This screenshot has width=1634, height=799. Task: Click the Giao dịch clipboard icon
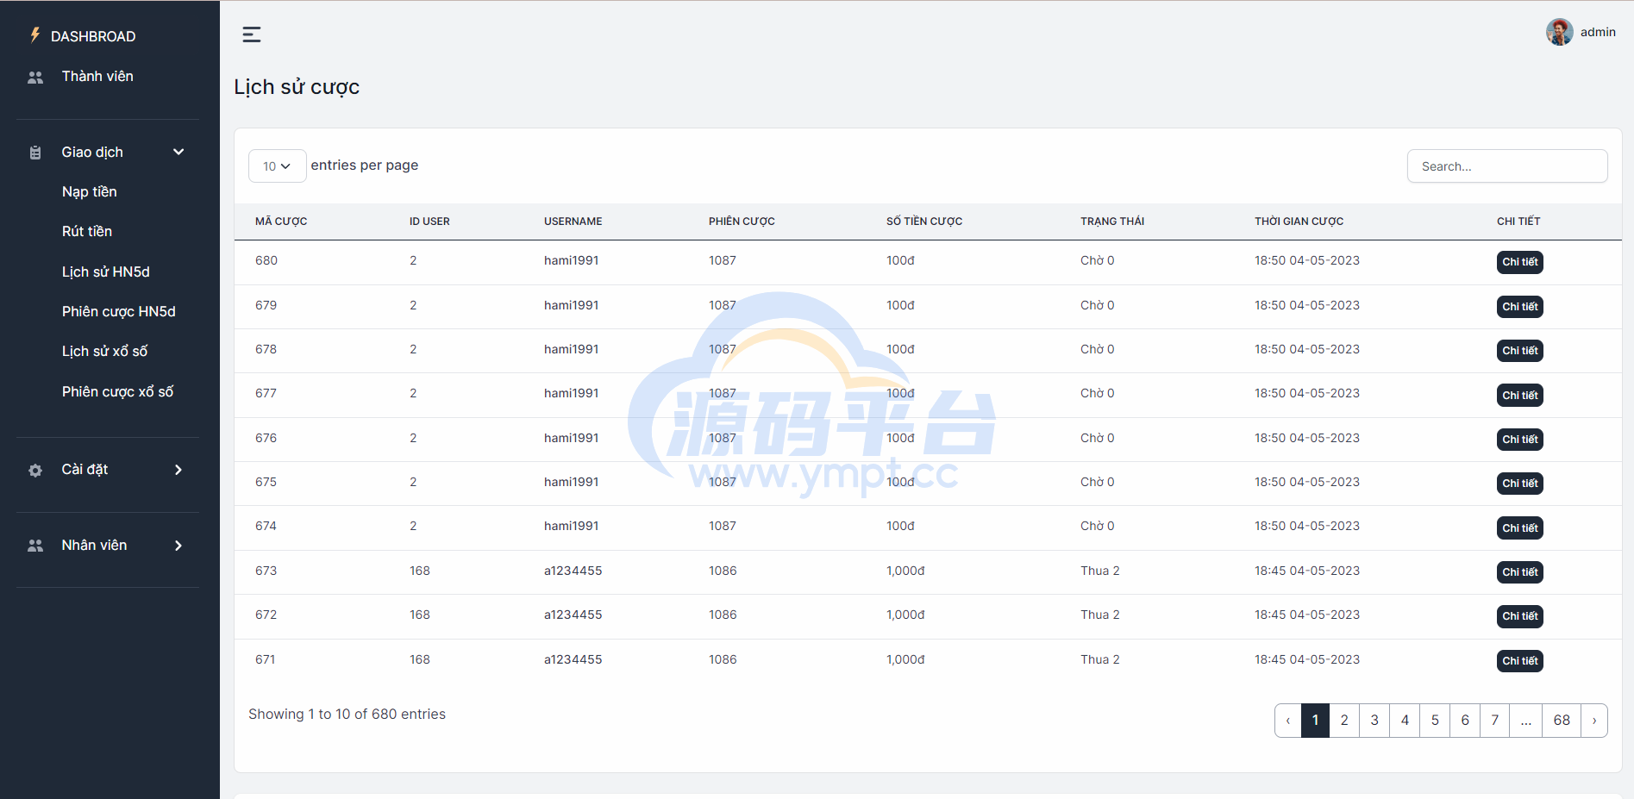pyautogui.click(x=35, y=153)
